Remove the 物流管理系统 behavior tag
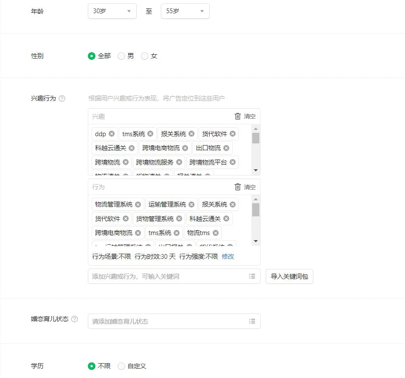Screen dimensions: 405x378 coord(138,204)
